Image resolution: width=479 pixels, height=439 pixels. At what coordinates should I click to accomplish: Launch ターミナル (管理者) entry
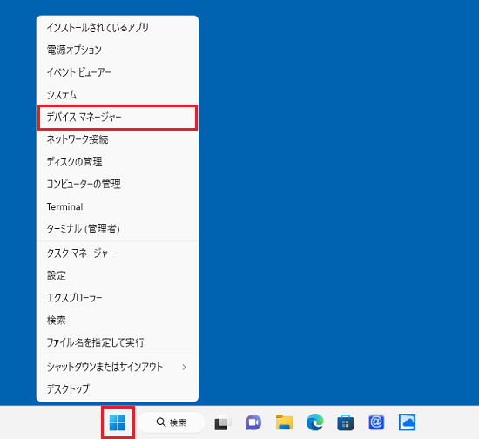118,229
